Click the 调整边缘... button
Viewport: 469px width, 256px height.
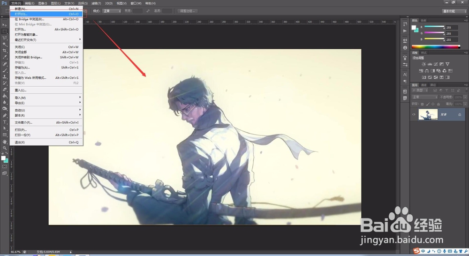point(187,11)
